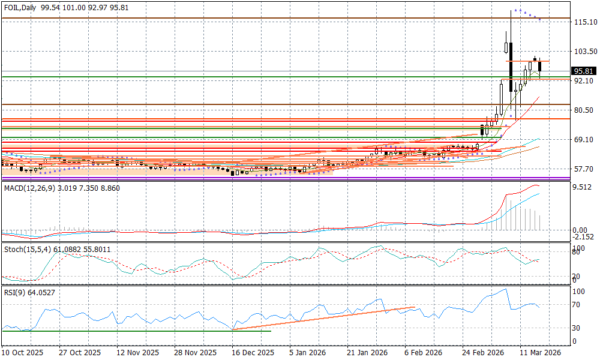Screen dimensions: 600x360
Task: Select the 21 Jan 2026 date label
Action: click(369, 353)
